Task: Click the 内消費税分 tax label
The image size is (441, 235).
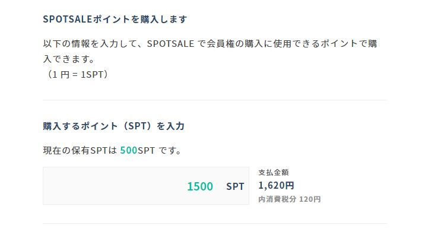Action: click(x=277, y=199)
